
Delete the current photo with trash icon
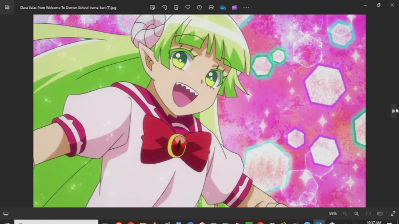[176, 7]
